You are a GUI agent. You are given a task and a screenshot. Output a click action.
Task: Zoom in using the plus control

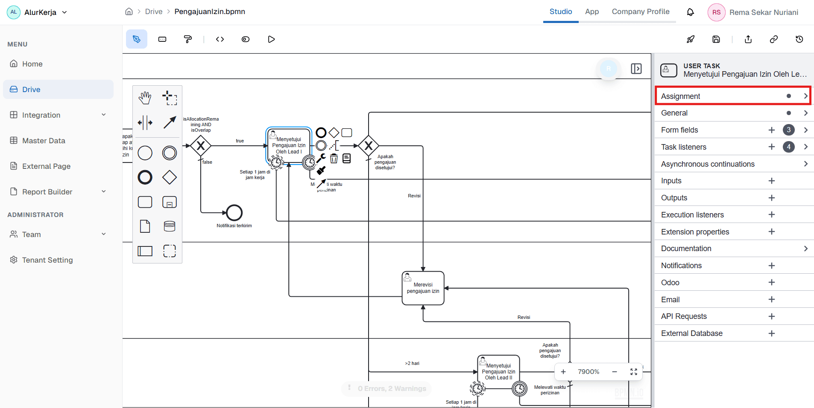(x=563, y=371)
